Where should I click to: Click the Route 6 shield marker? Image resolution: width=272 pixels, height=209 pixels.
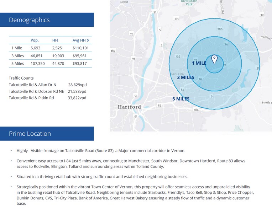[x=211, y=96]
